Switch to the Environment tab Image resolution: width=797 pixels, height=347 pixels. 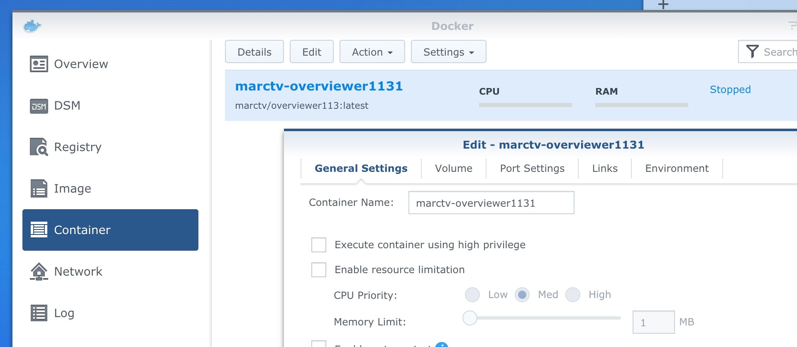pyautogui.click(x=677, y=168)
